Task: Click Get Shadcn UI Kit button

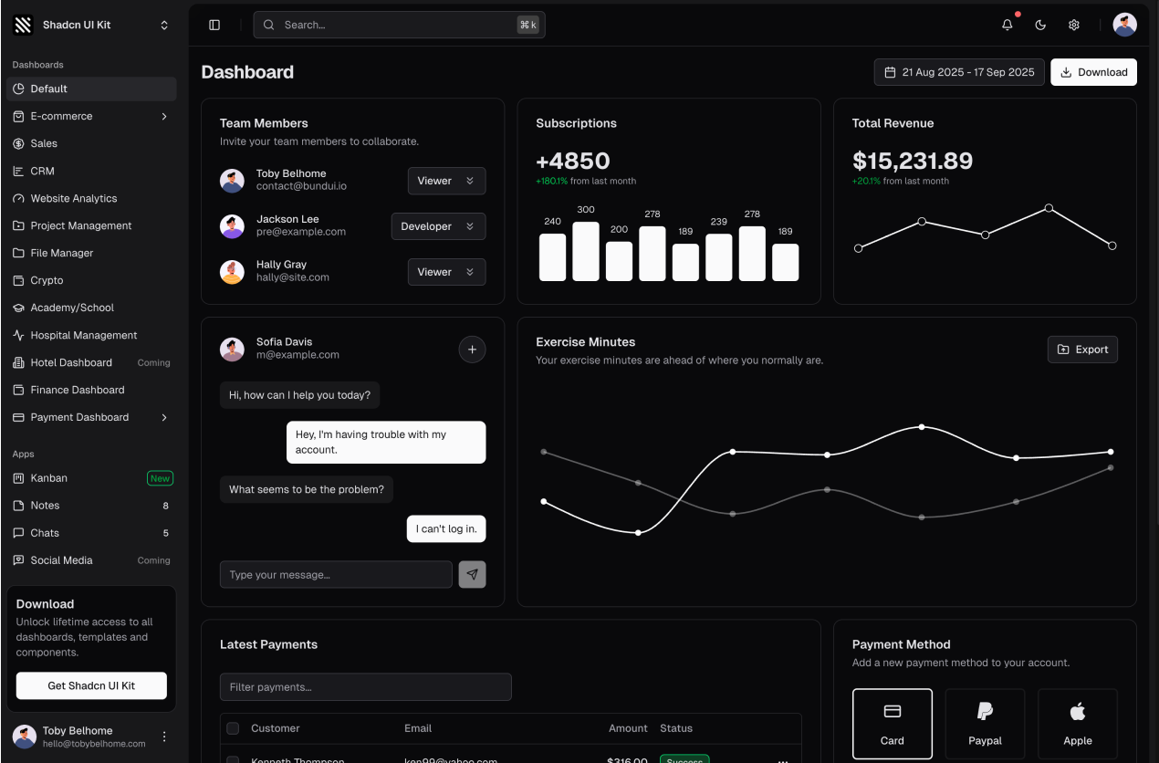Action: (x=91, y=685)
